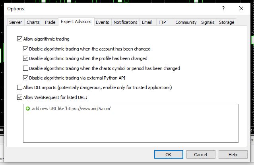Click the Cancel button
Viewport: 254px width, 165px height.
(201, 155)
